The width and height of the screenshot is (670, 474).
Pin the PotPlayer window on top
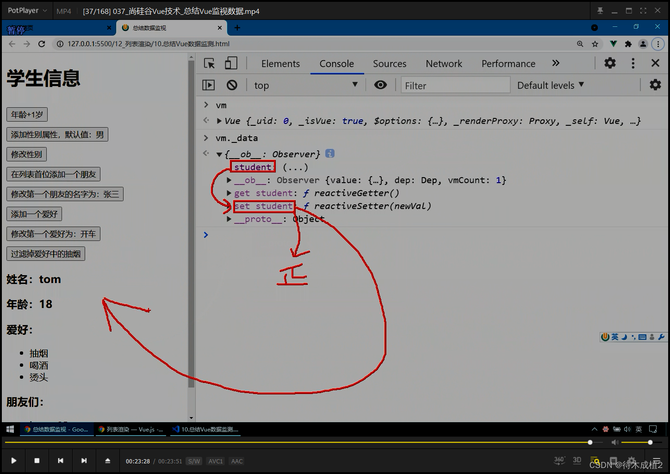(x=600, y=11)
